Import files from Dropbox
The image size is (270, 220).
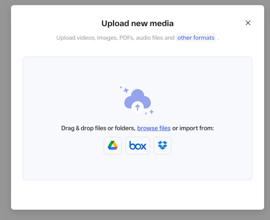click(162, 146)
